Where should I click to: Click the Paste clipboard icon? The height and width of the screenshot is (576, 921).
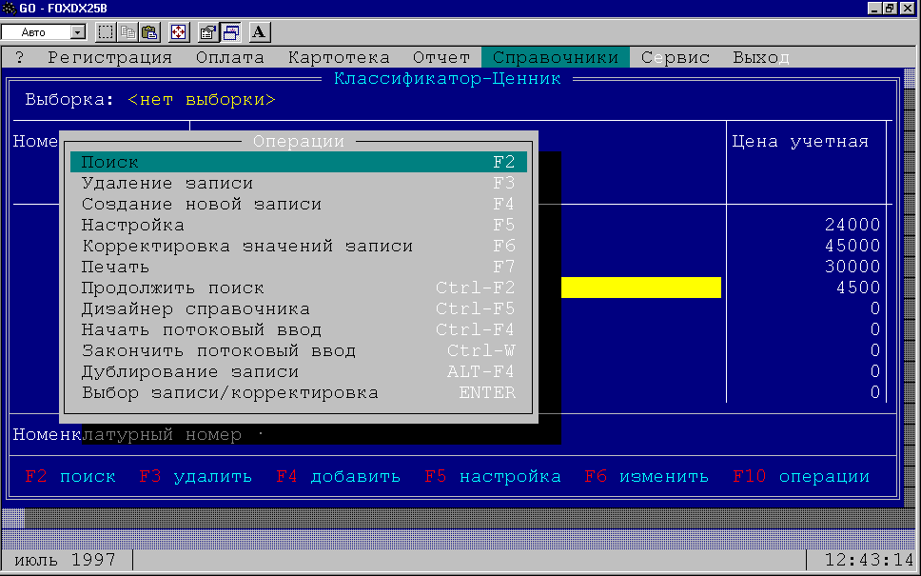[x=149, y=32]
